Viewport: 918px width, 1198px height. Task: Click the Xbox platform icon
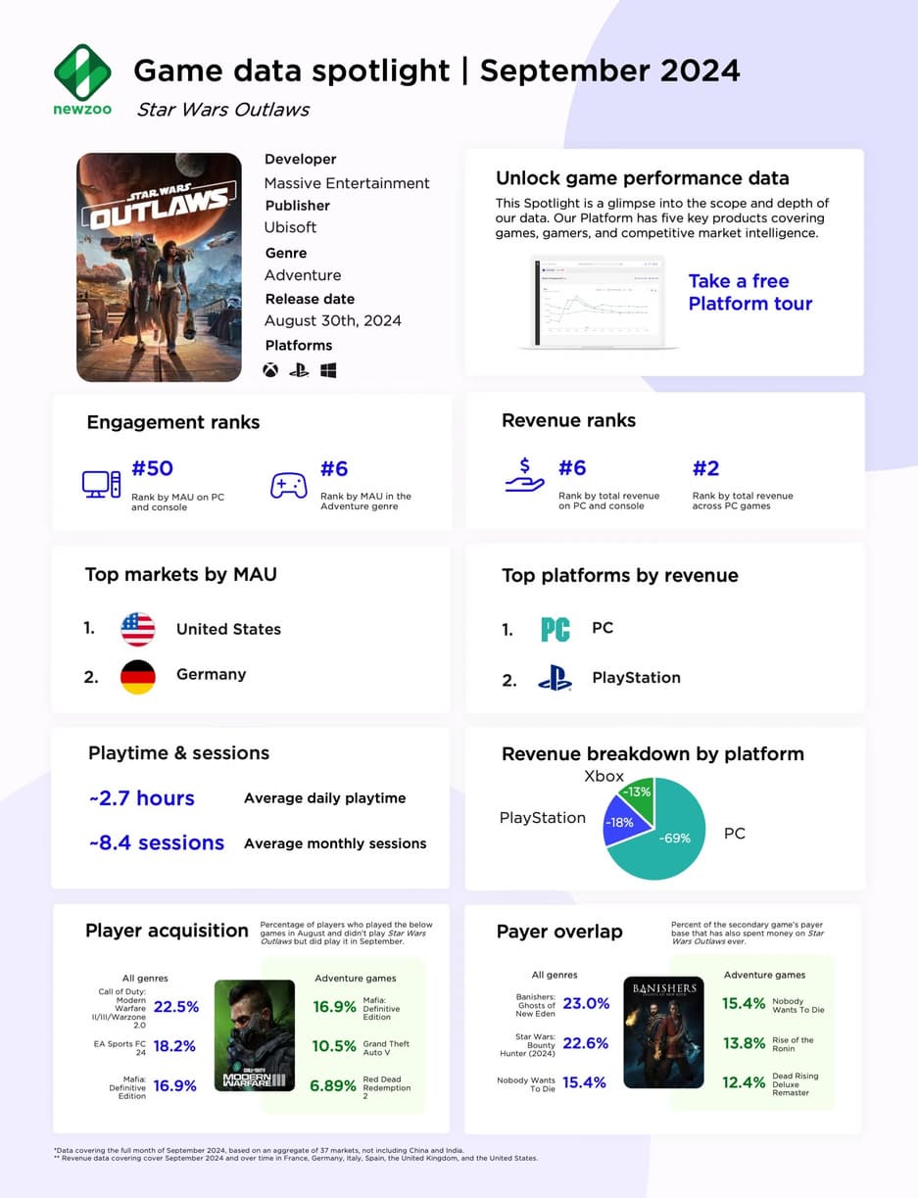[x=270, y=370]
